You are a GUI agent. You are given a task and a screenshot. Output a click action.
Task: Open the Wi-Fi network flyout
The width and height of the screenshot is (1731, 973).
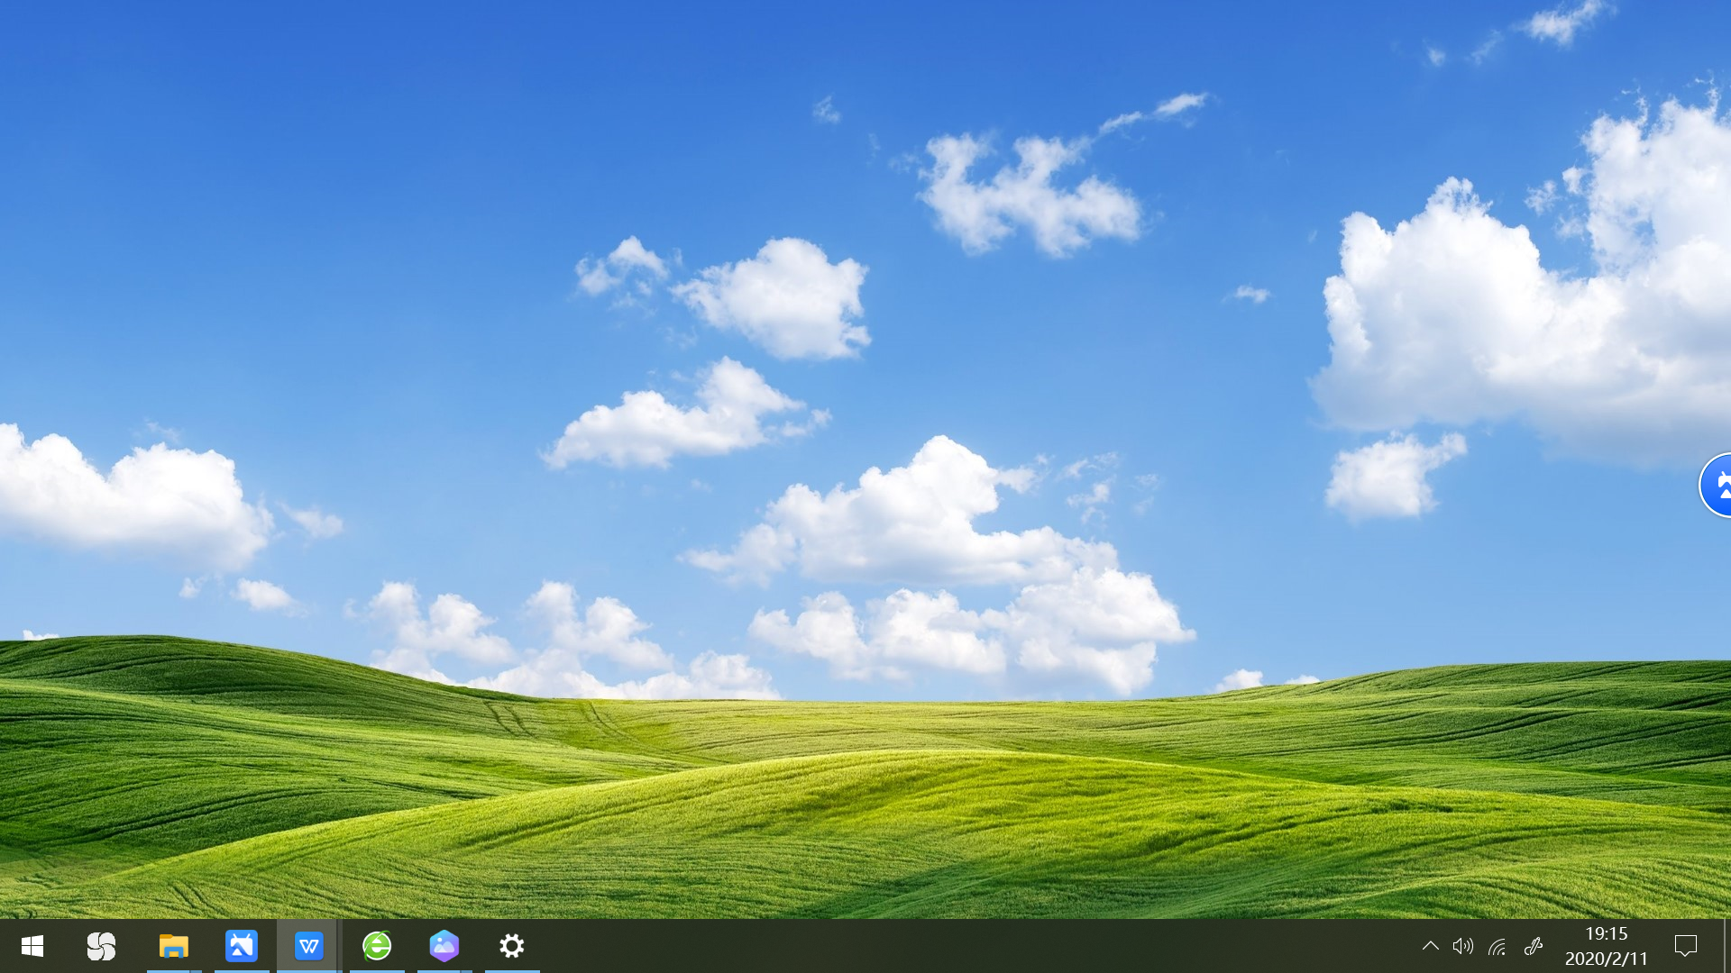pos(1497,946)
